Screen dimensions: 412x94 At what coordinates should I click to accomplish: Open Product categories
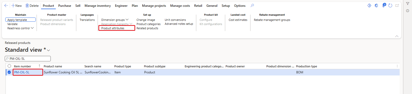[x=148, y=24]
